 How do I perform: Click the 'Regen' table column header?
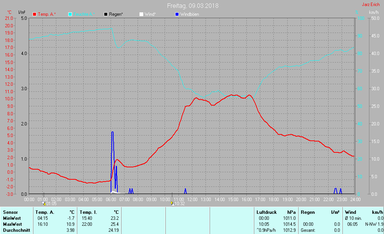[x=307, y=212]
